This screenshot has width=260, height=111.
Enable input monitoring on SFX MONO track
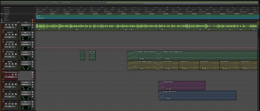click(x=9, y=45)
